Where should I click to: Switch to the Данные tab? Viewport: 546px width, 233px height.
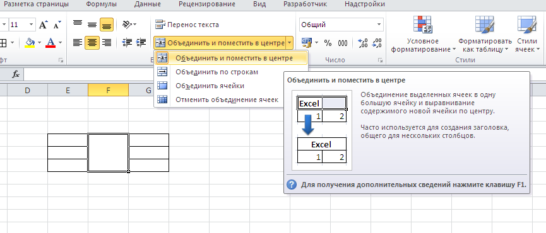point(148,4)
